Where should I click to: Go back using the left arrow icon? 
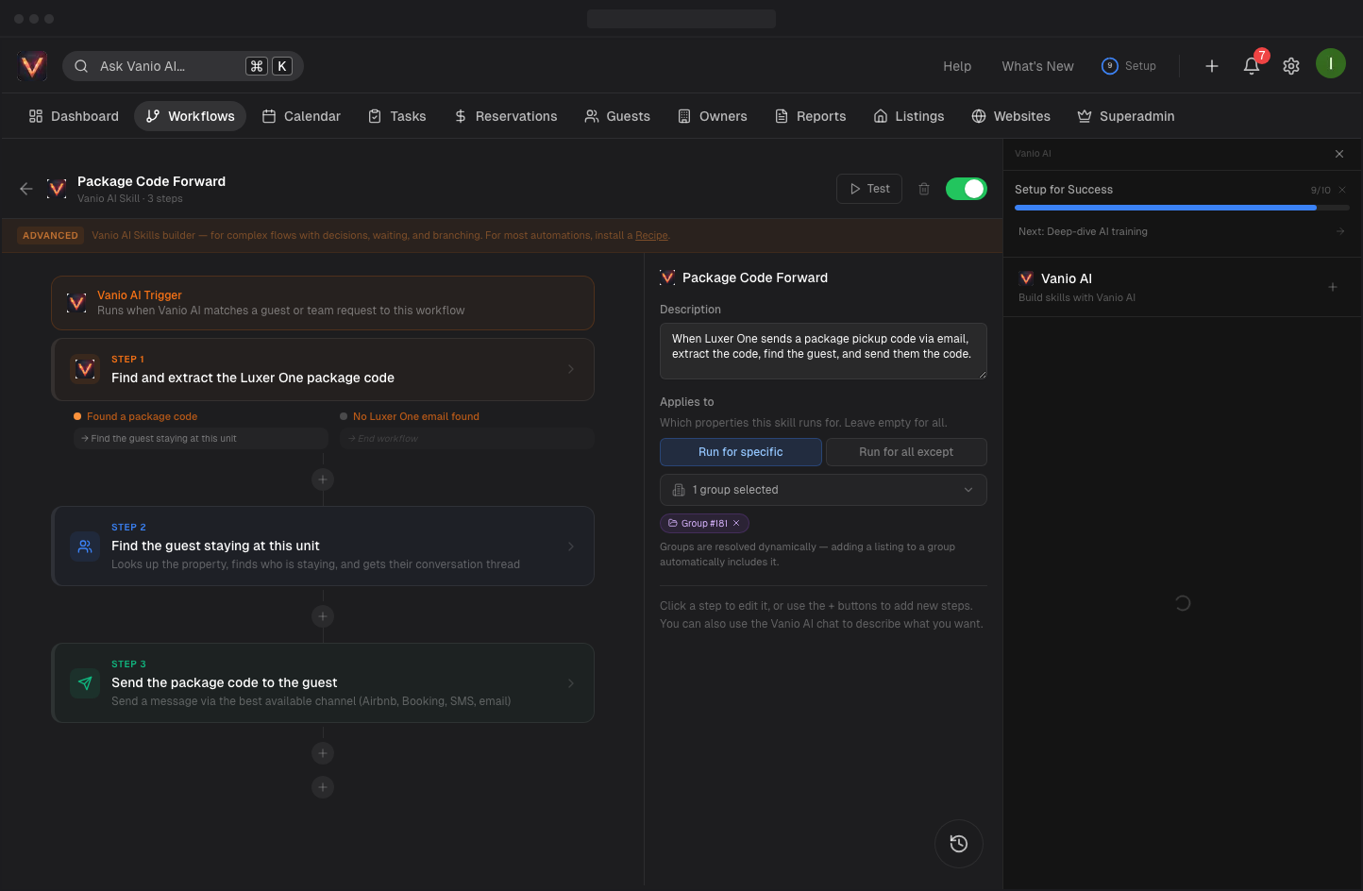point(26,189)
